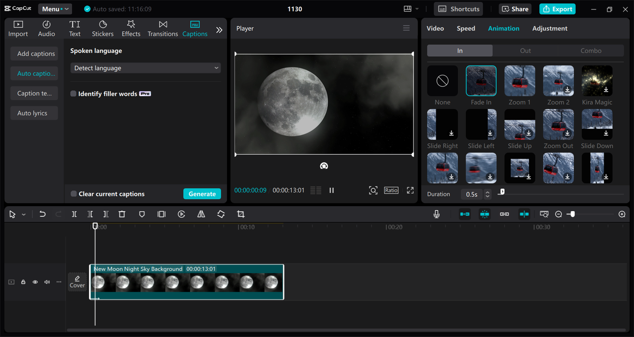
Task: Delete left of playhead with trim-left tool
Action: [x=90, y=214]
